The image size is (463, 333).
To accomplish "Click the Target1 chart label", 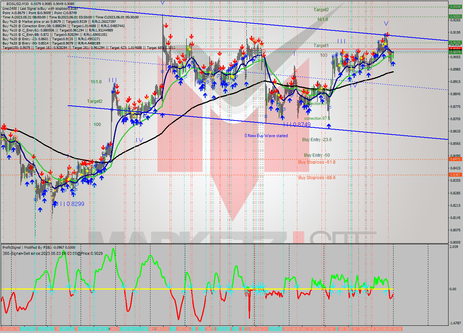I will pos(321,46).
